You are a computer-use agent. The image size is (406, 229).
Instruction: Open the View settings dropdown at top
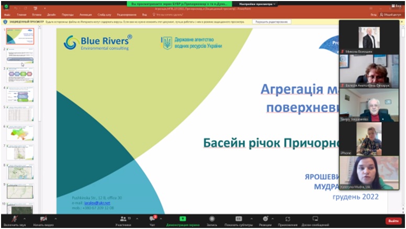(x=257, y=4)
